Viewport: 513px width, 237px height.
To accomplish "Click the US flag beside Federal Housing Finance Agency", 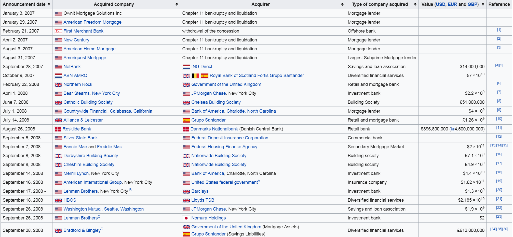I will pos(186,147).
